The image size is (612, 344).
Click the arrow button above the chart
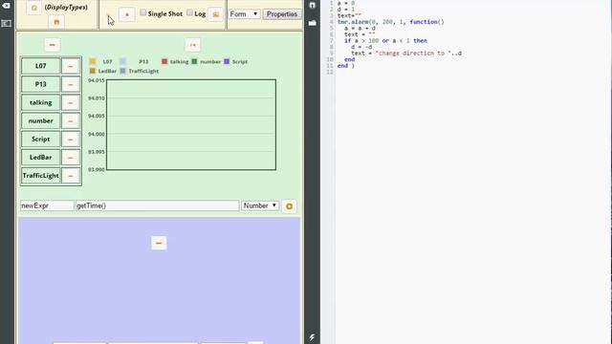(192, 45)
